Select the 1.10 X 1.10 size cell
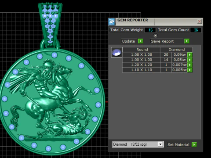The image size is (211, 158). point(142,70)
